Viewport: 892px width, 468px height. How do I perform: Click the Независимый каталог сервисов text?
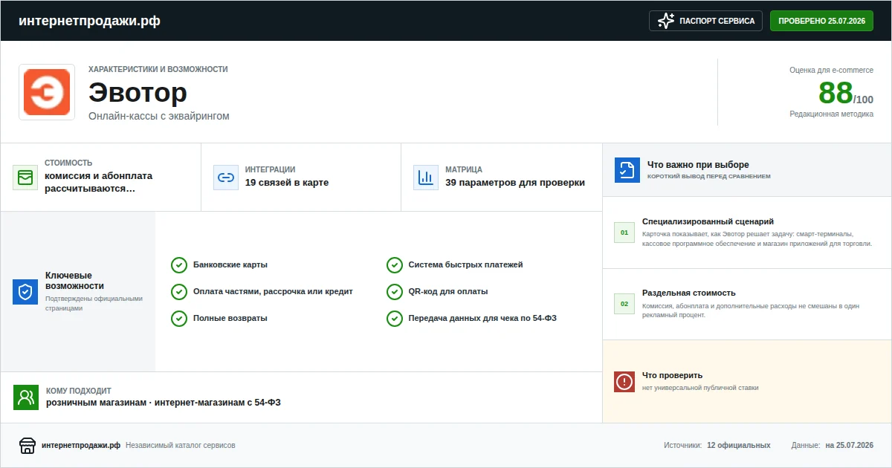(181, 446)
